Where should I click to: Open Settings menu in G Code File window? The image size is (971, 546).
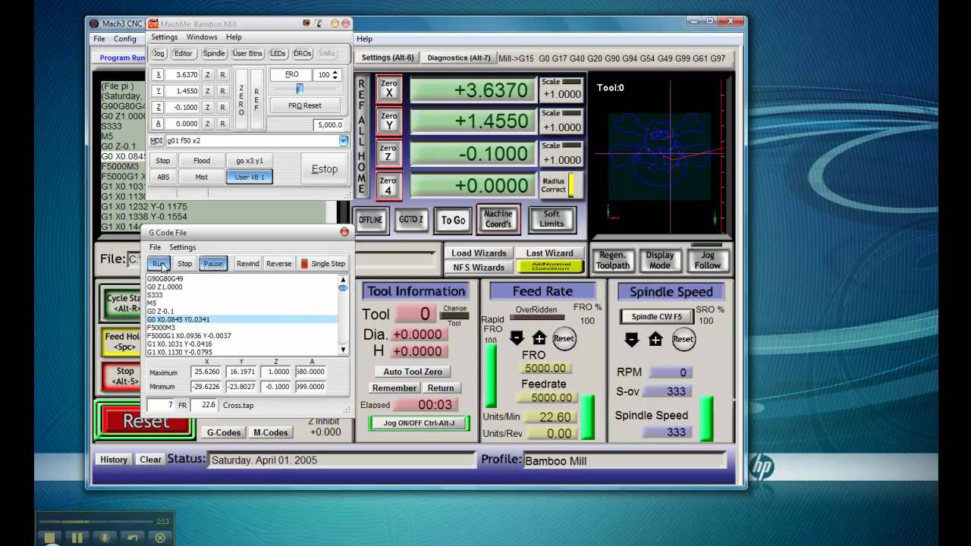[x=182, y=247]
